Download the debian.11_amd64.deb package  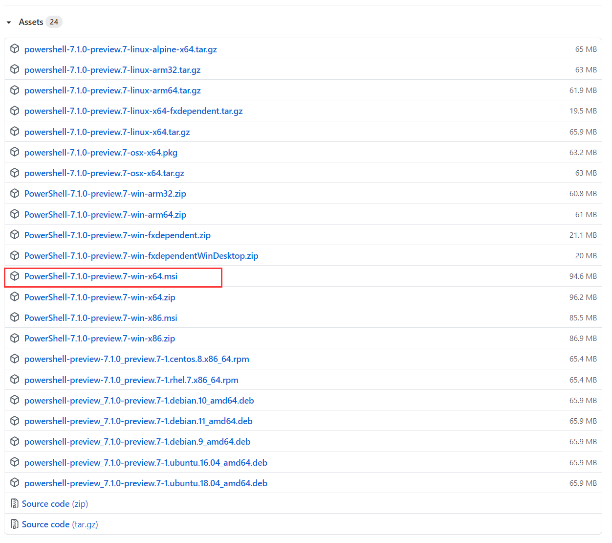pos(138,421)
